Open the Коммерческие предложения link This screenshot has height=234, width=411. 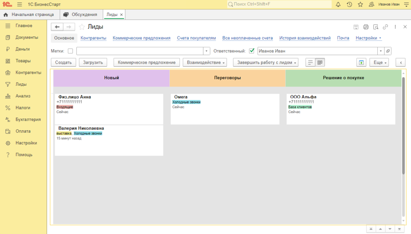[x=142, y=38]
